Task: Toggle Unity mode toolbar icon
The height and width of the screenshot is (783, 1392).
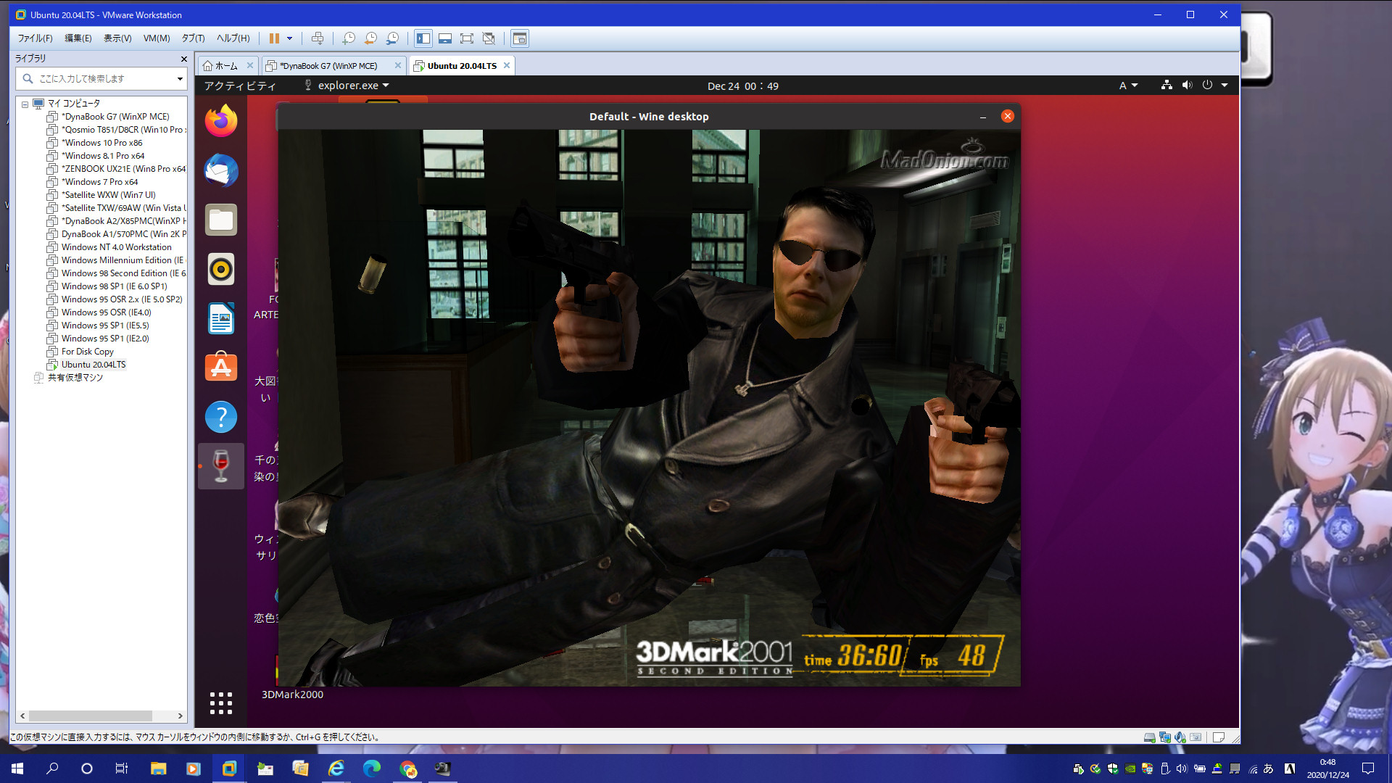Action: pos(489,38)
